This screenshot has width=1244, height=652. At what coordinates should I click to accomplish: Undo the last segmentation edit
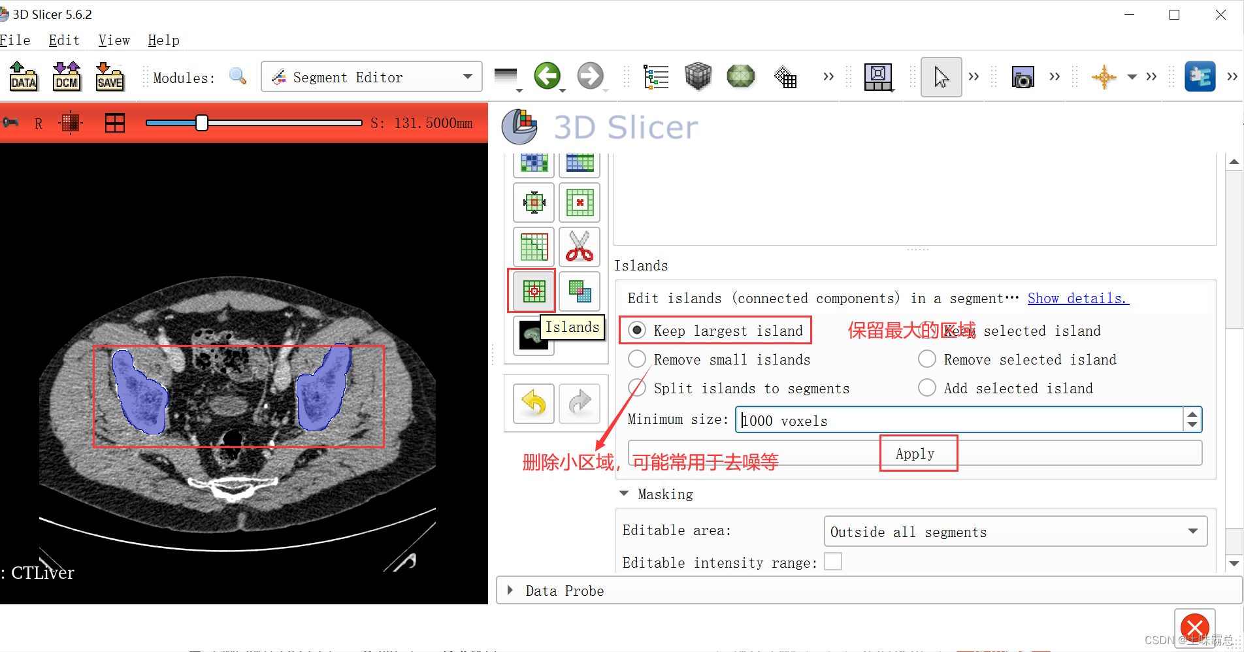pos(534,403)
